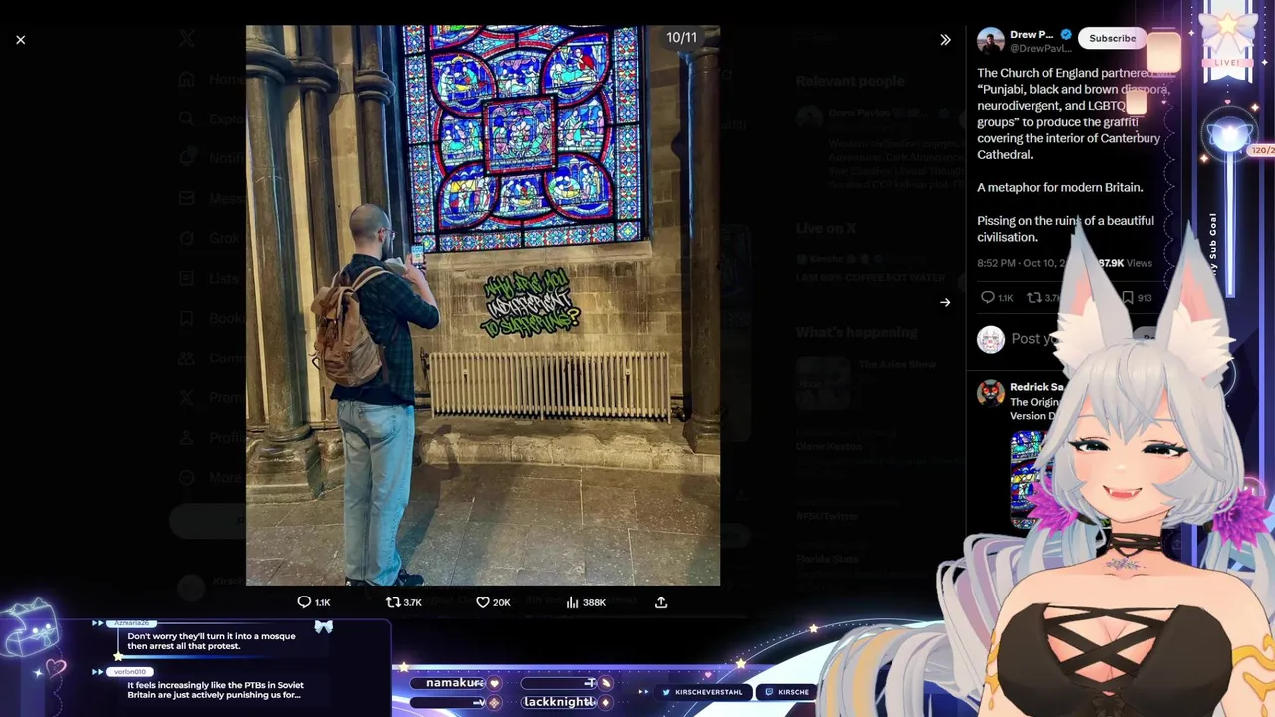
Task: Open the Drew P... display name link
Action: pyautogui.click(x=1032, y=35)
